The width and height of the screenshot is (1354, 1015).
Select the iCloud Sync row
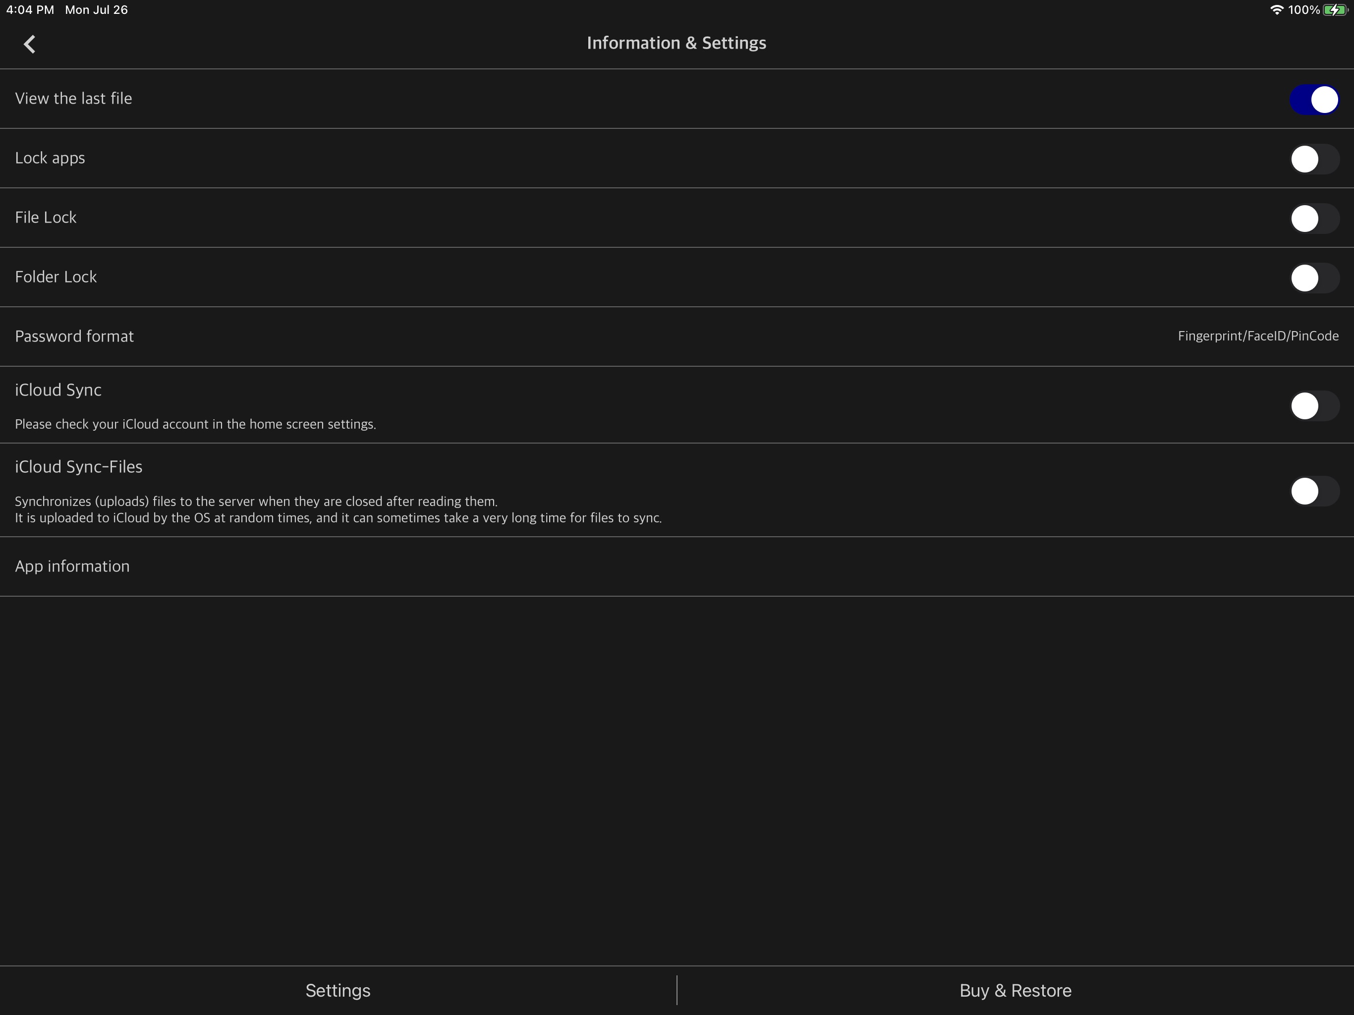pyautogui.click(x=677, y=405)
